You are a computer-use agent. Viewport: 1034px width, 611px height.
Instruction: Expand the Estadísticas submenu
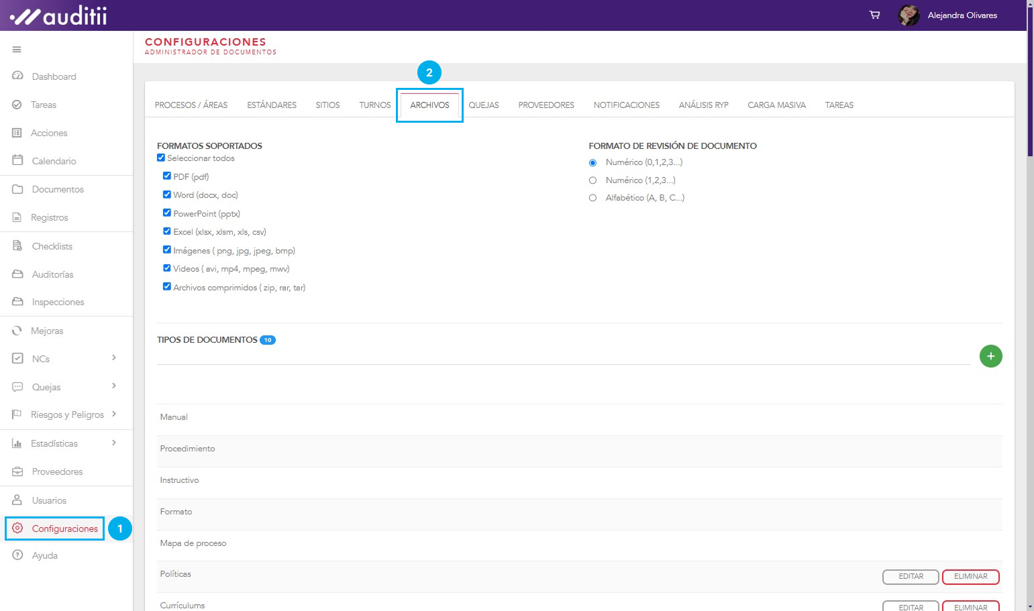[x=114, y=443]
